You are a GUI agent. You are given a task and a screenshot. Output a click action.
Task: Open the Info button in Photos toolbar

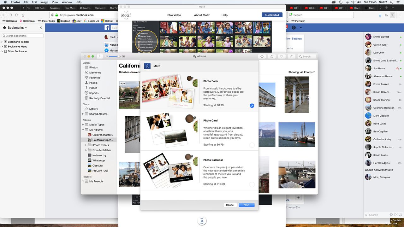[x=262, y=56]
